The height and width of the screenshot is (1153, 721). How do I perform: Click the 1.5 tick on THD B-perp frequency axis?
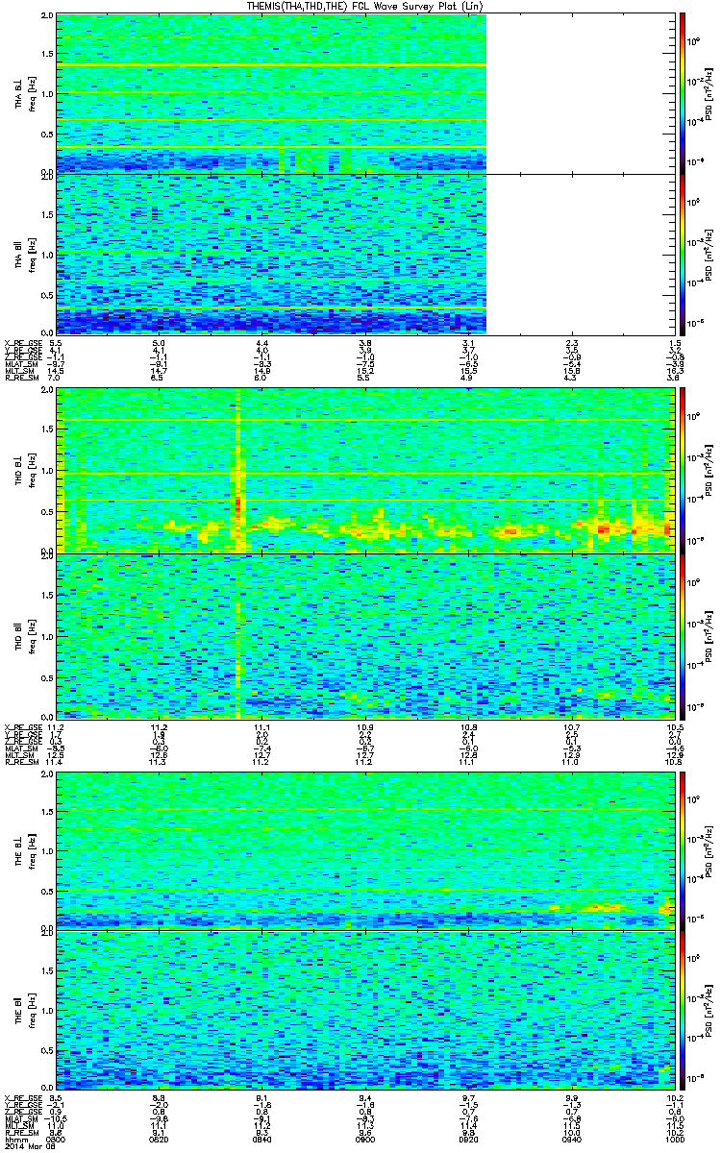47,431
